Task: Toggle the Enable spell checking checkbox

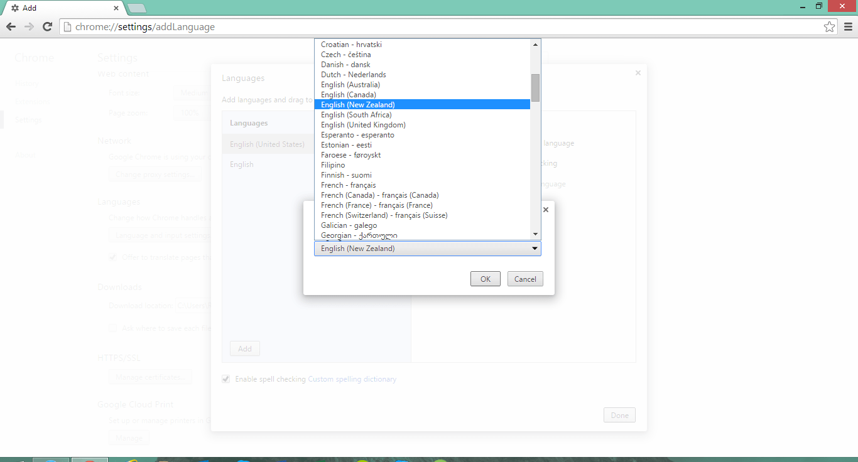Action: [x=226, y=379]
